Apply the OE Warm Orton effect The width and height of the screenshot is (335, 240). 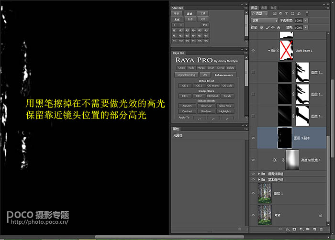213,86
